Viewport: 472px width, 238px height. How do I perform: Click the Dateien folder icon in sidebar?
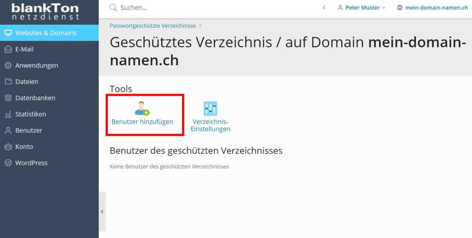coord(8,82)
